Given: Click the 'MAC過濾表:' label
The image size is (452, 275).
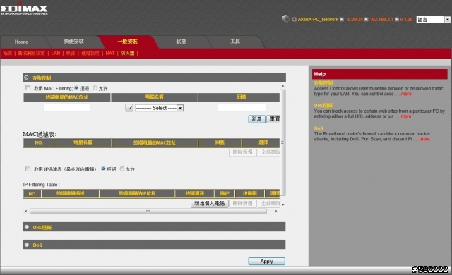Looking at the screenshot, I should coord(40,135).
